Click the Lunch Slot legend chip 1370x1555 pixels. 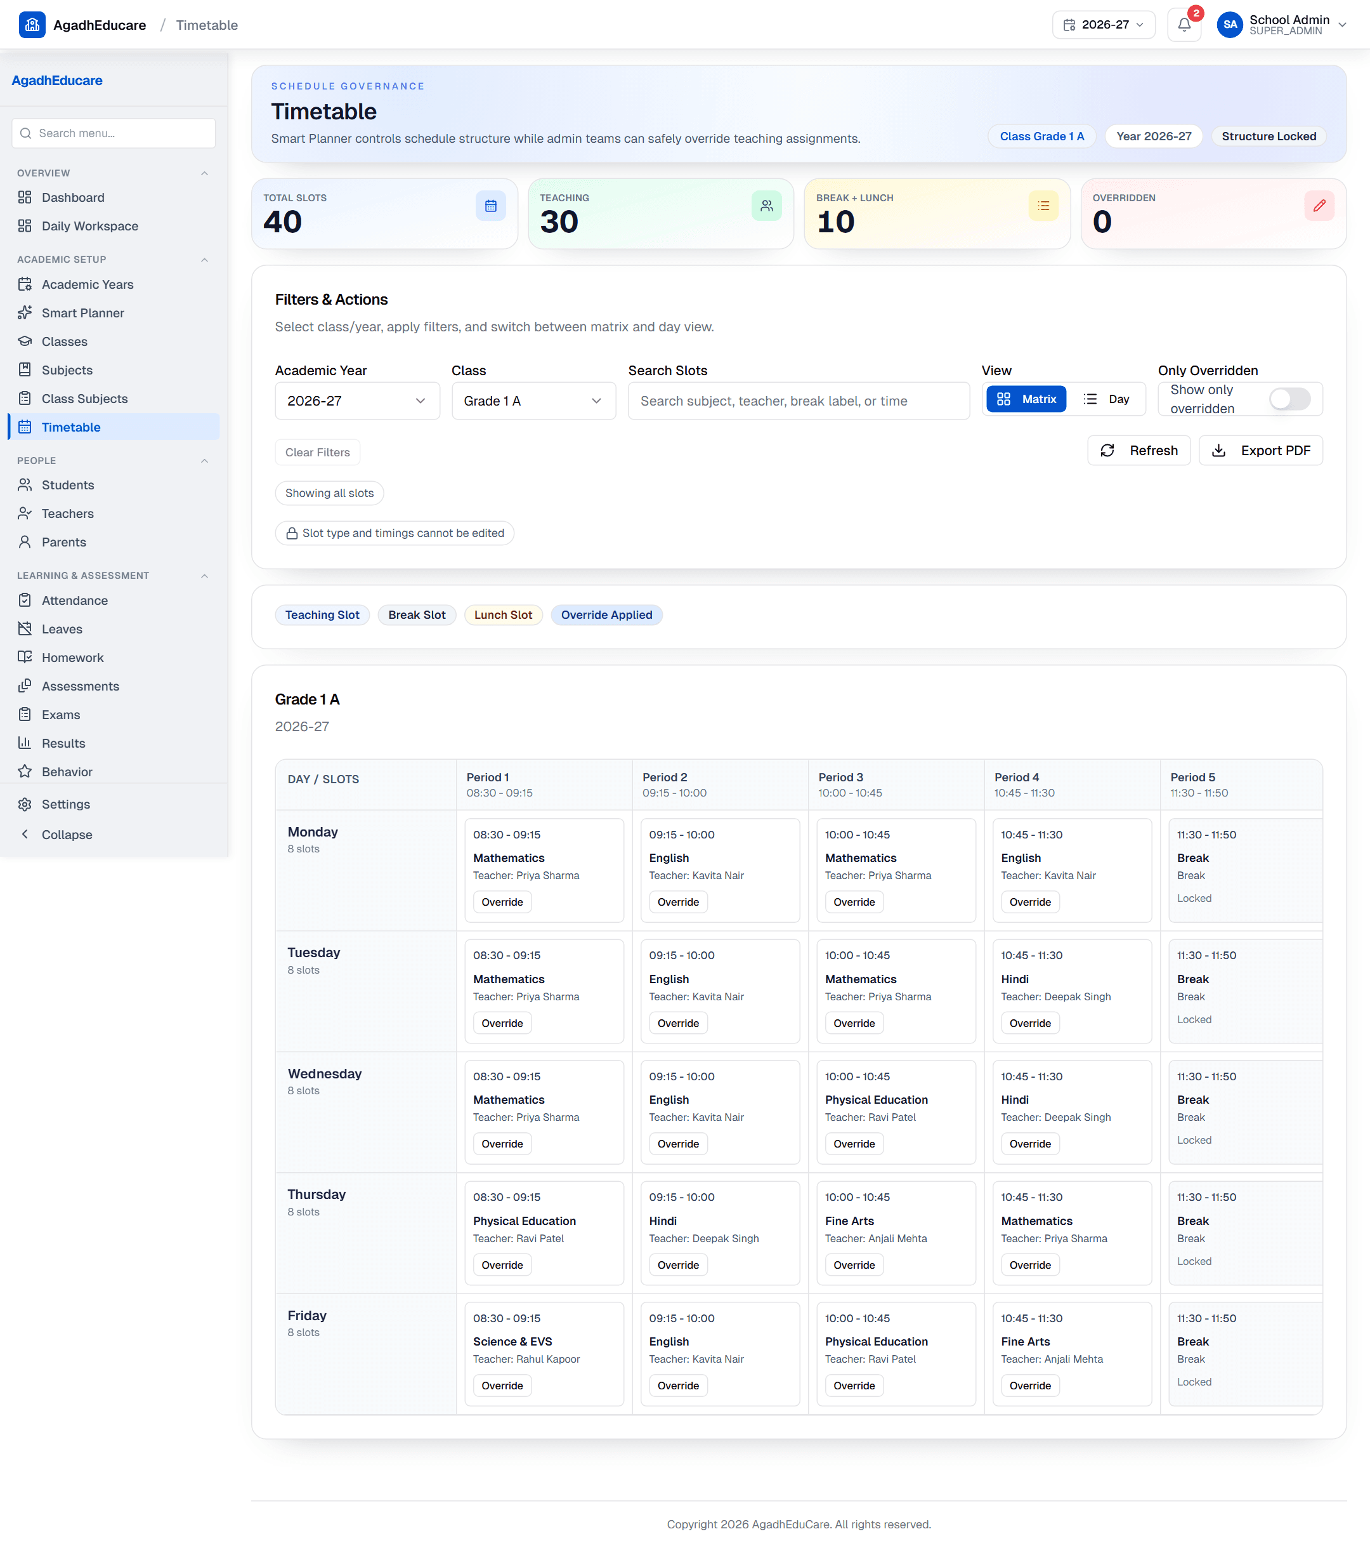504,614
